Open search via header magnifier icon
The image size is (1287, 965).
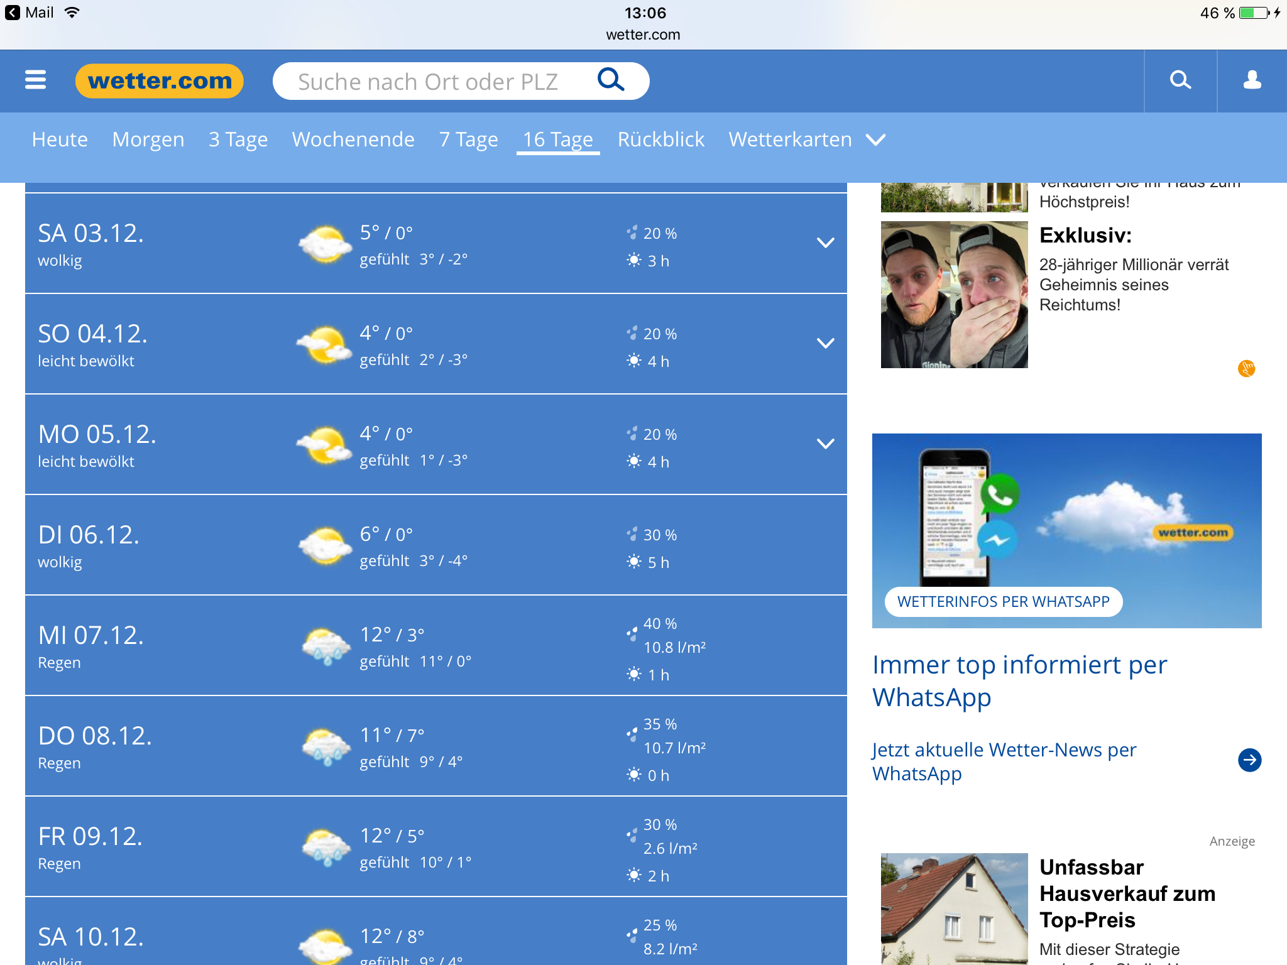(1180, 80)
